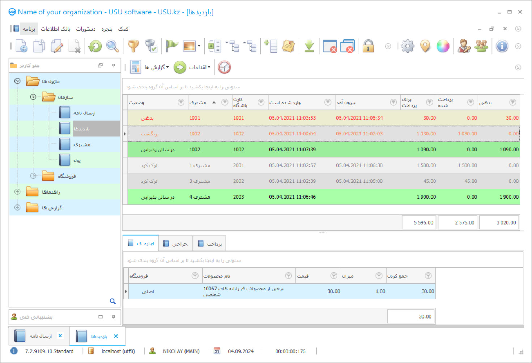Click the padlock lock icon
Screen dimensions: 532x363
(x=368, y=46)
